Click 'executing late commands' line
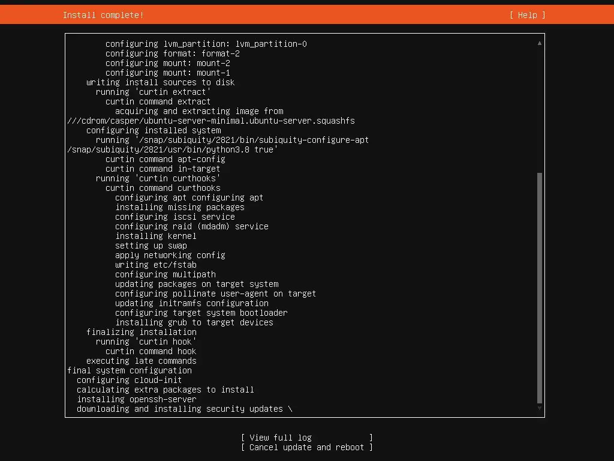This screenshot has height=461, width=614. [x=142, y=361]
